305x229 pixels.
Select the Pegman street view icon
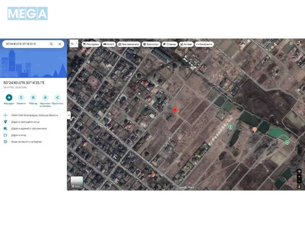coord(299,186)
